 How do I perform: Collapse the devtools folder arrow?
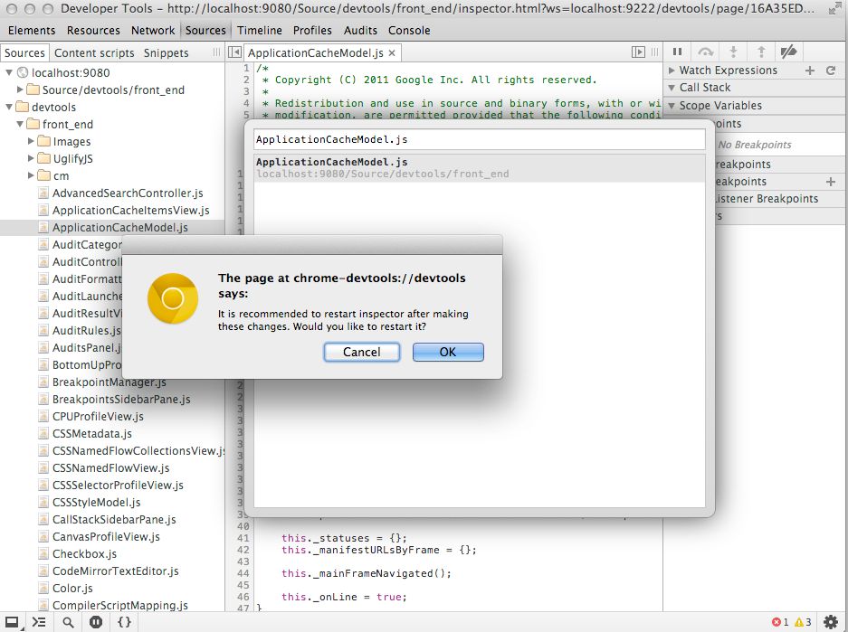coord(9,107)
